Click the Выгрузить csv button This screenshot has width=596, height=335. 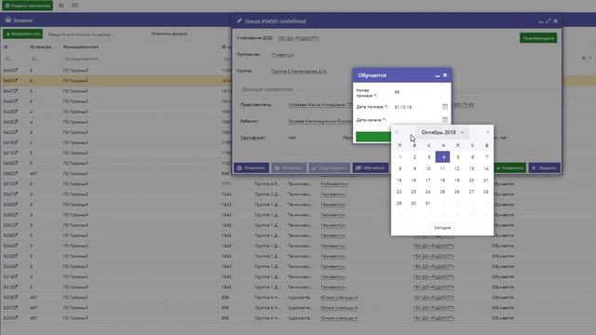pyautogui.click(x=22, y=34)
